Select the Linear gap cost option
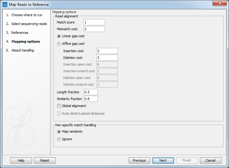Image resolution: width=229 pixels, height=168 pixels. click(x=59, y=36)
